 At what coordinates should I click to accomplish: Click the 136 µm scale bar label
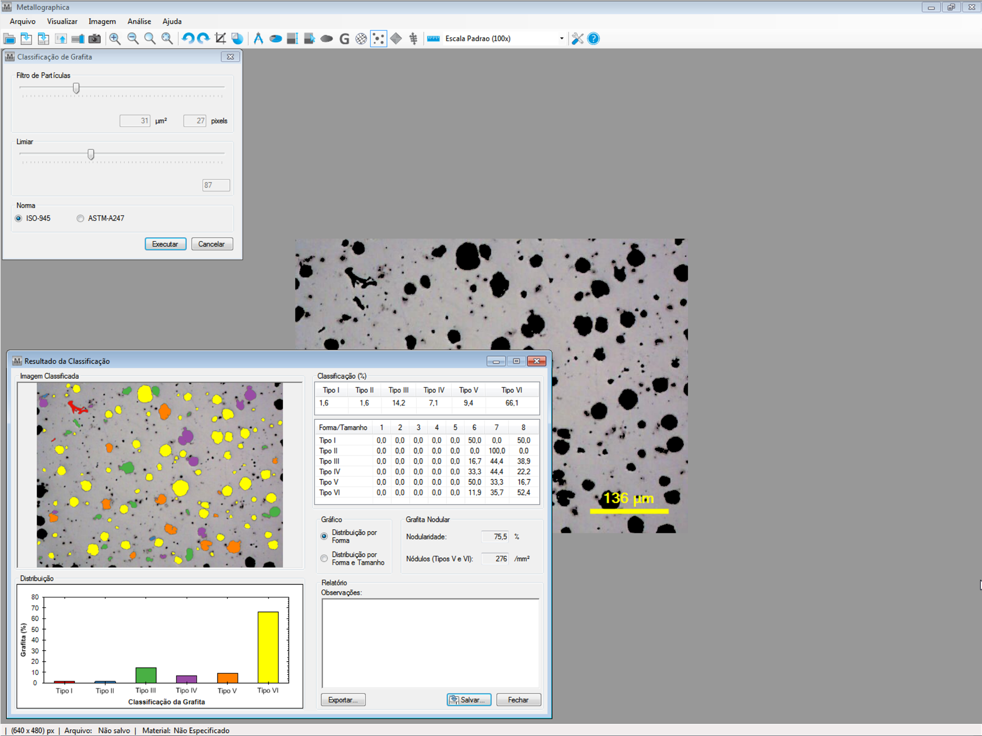point(629,498)
